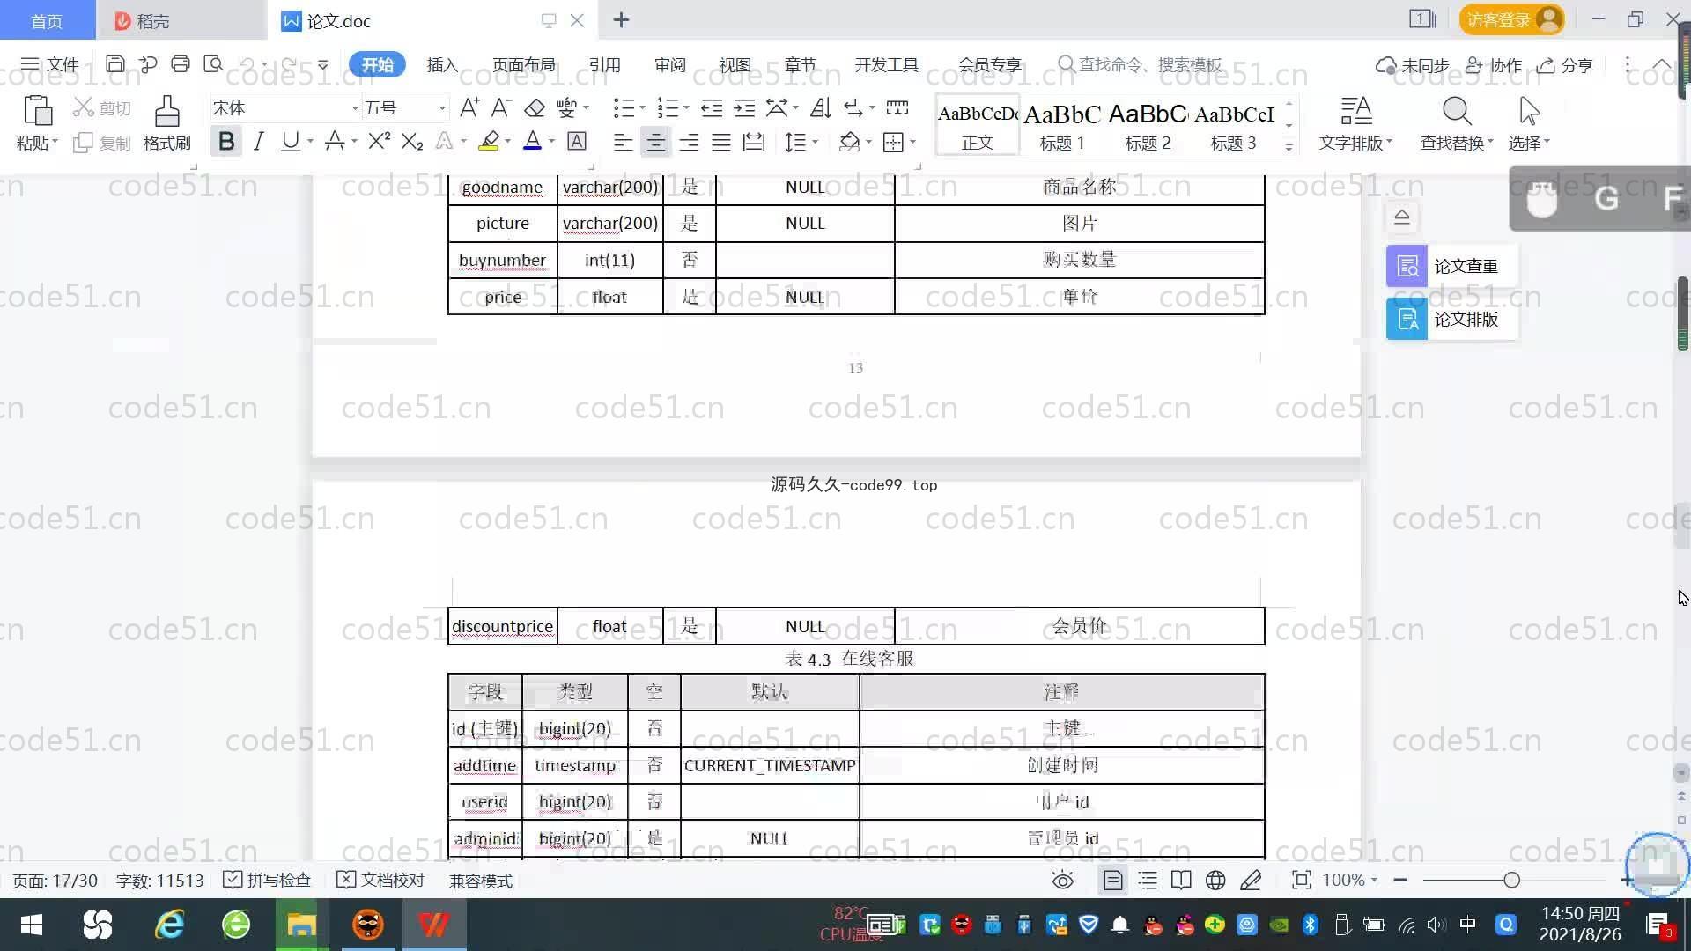
Task: Apply superscript formatting
Action: (x=380, y=142)
